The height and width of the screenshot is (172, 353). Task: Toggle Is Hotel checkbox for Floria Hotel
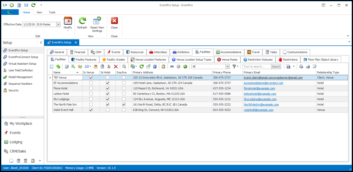(107, 88)
